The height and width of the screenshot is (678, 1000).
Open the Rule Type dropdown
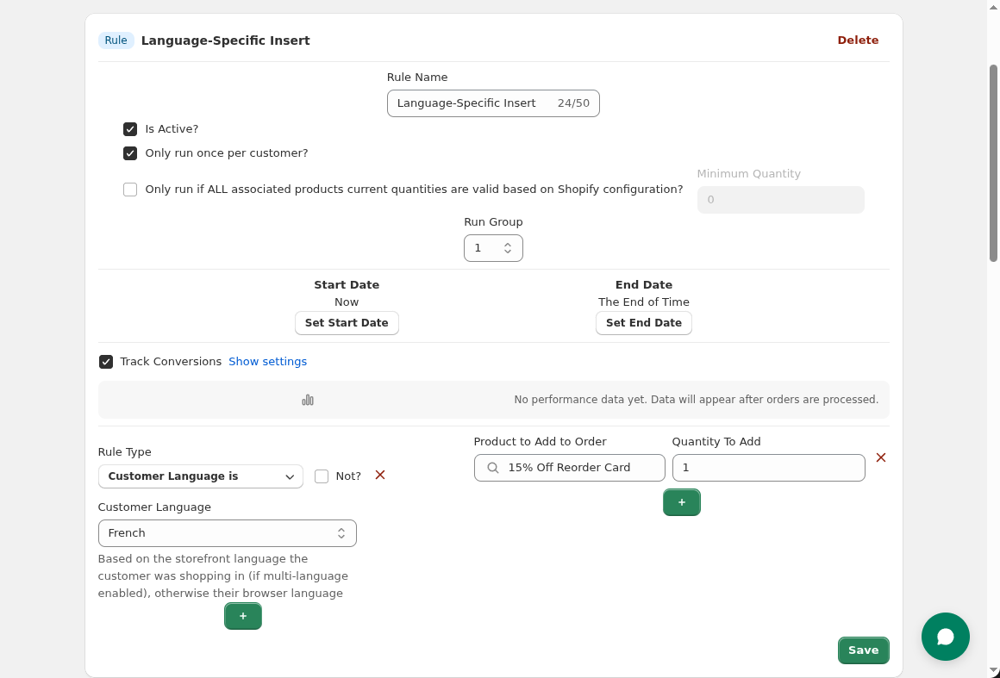coord(200,476)
